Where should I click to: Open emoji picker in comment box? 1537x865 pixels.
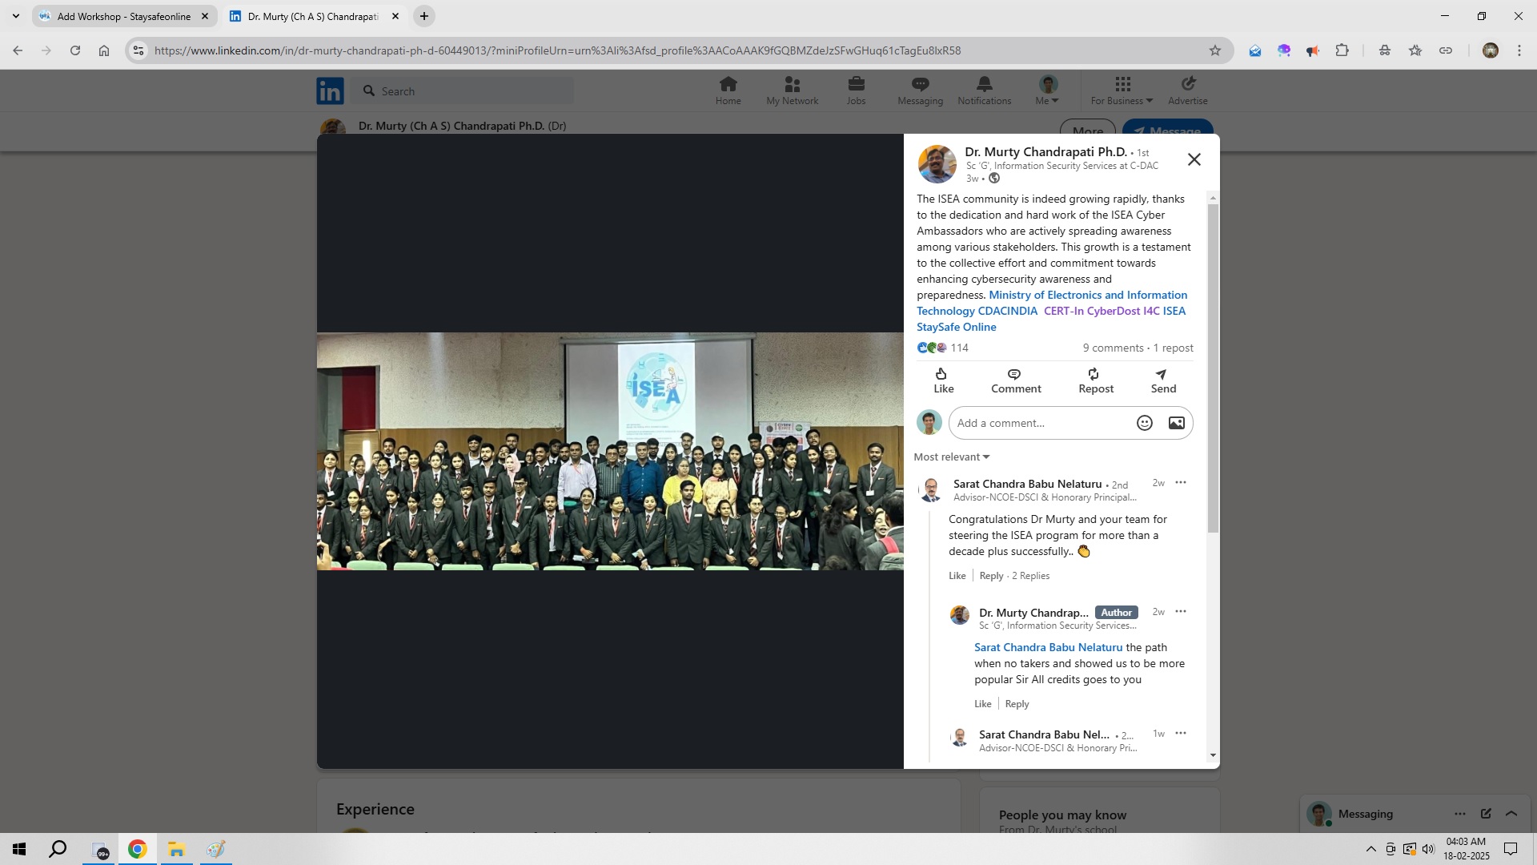[1144, 423]
